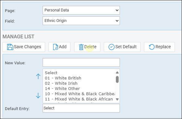Click the Save Changes floppy disk icon
This screenshot has height=119, width=182.
tap(10, 47)
